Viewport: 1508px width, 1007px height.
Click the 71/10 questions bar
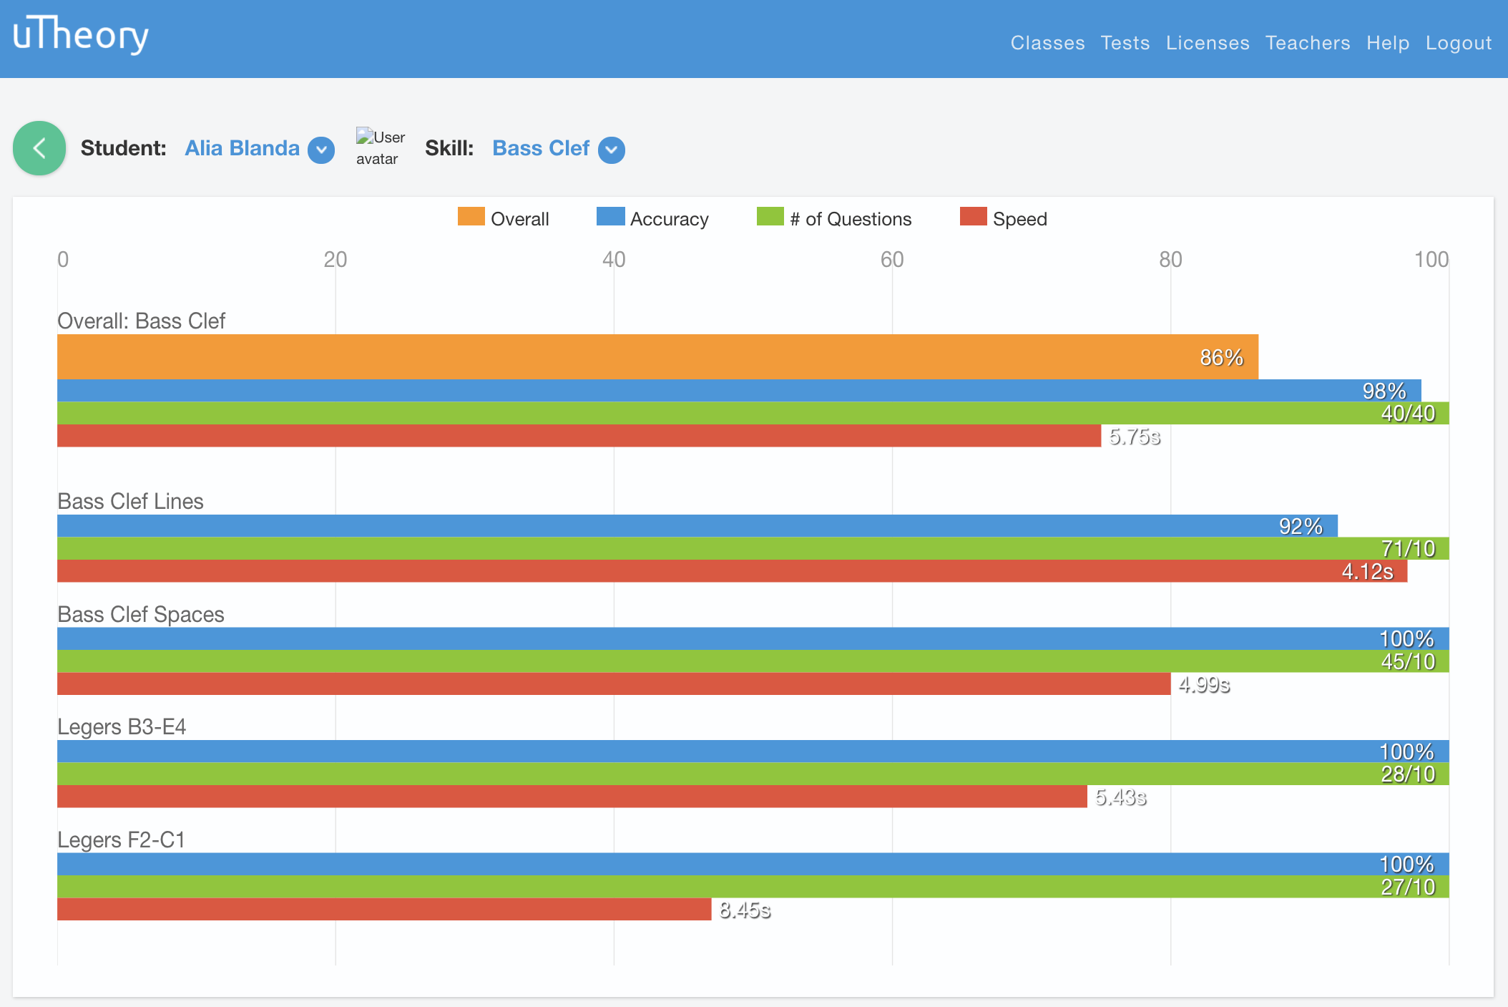753,548
